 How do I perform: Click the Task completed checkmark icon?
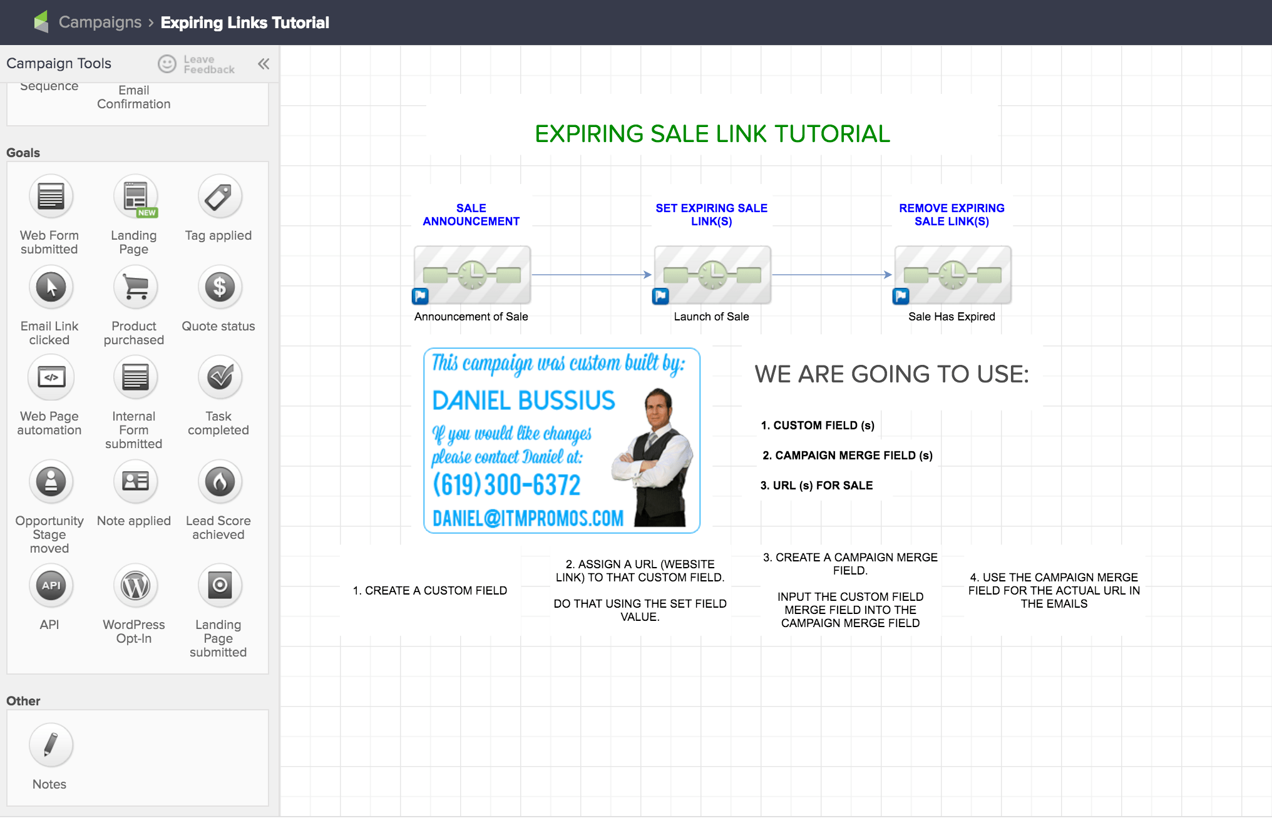pos(218,377)
